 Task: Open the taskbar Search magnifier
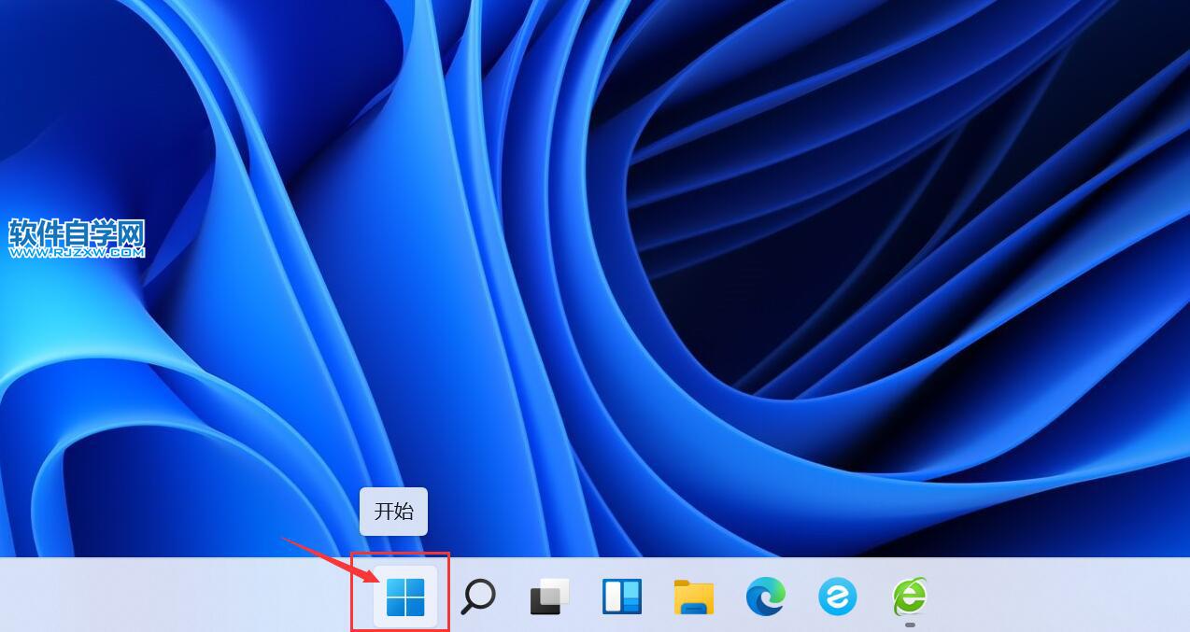click(478, 596)
